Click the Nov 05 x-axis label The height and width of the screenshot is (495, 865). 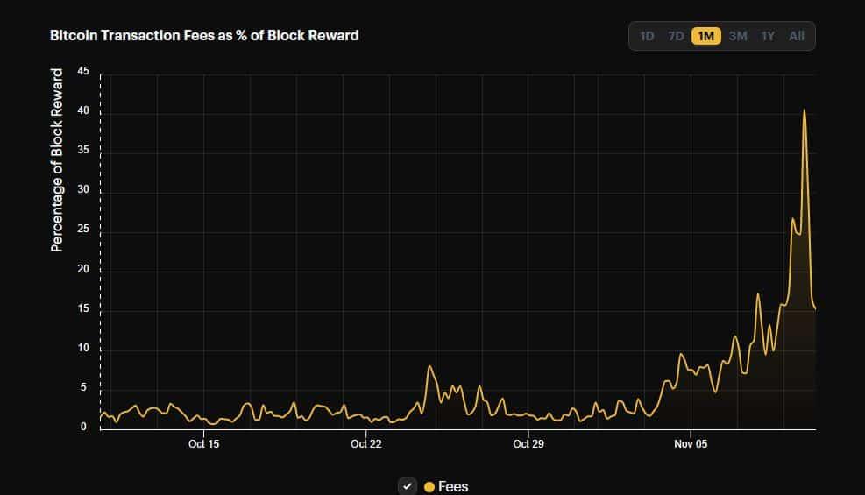coord(691,444)
